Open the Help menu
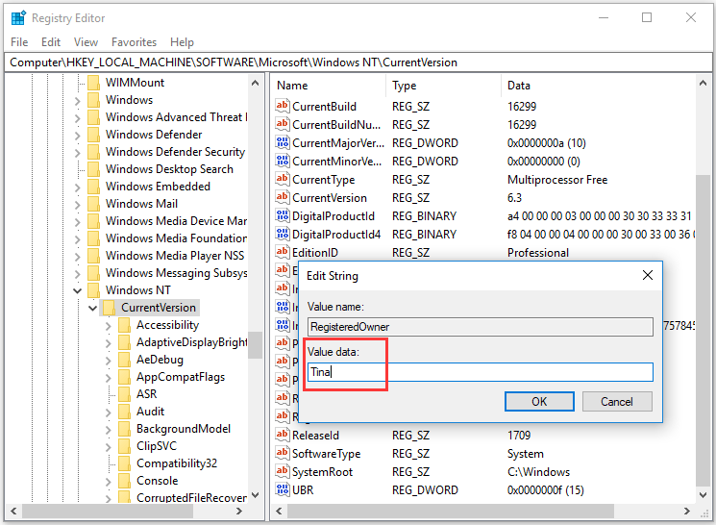 click(182, 42)
